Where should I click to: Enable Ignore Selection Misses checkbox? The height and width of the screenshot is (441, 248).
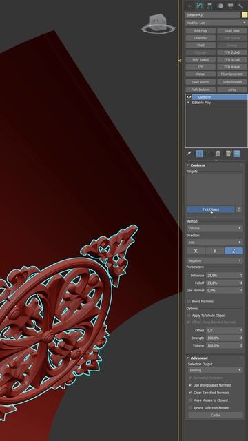[190, 408]
